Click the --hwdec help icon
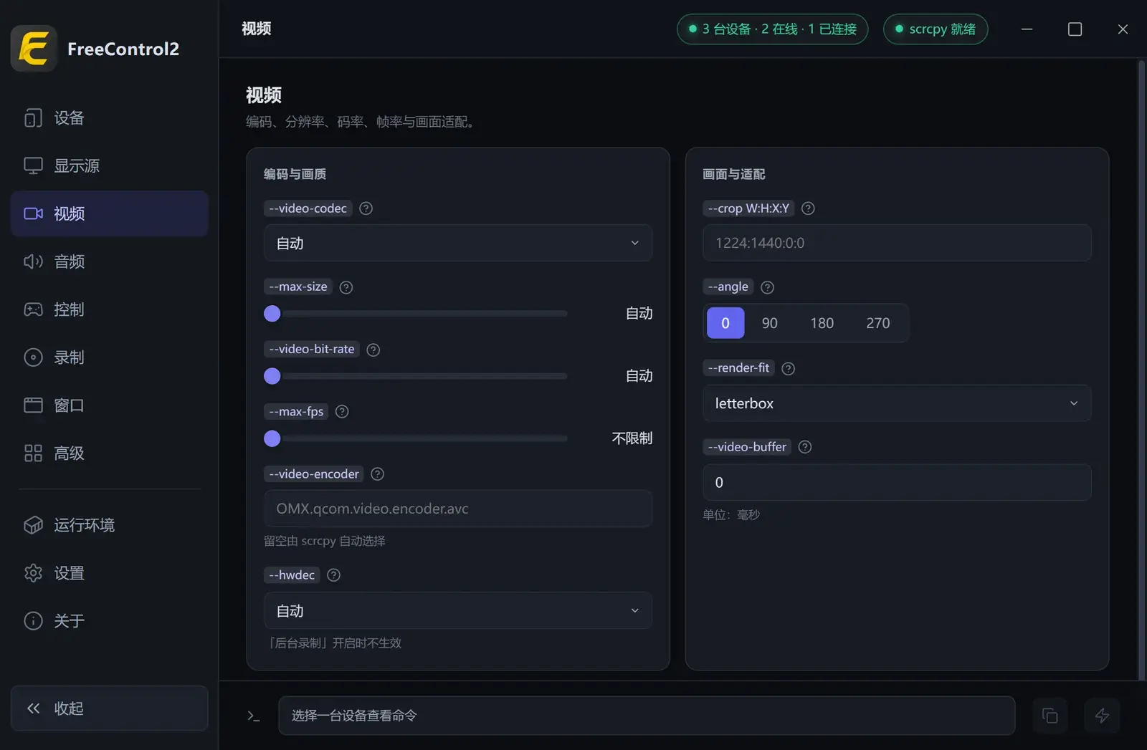 tap(333, 575)
